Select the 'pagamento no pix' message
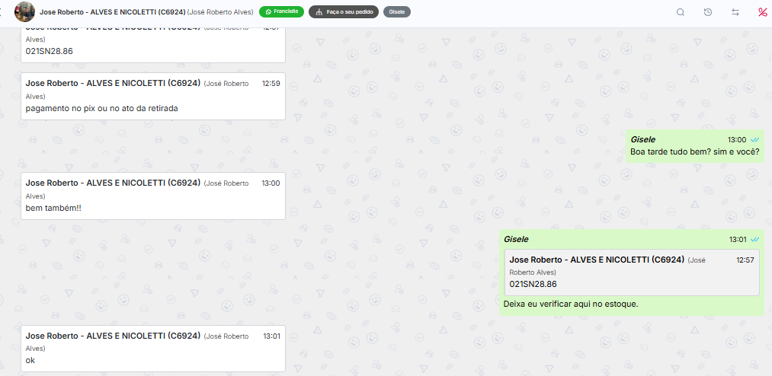The width and height of the screenshot is (772, 376). point(153,97)
